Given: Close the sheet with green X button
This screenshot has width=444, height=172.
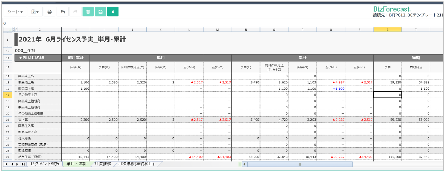Looking at the screenshot, I should 113,12.
